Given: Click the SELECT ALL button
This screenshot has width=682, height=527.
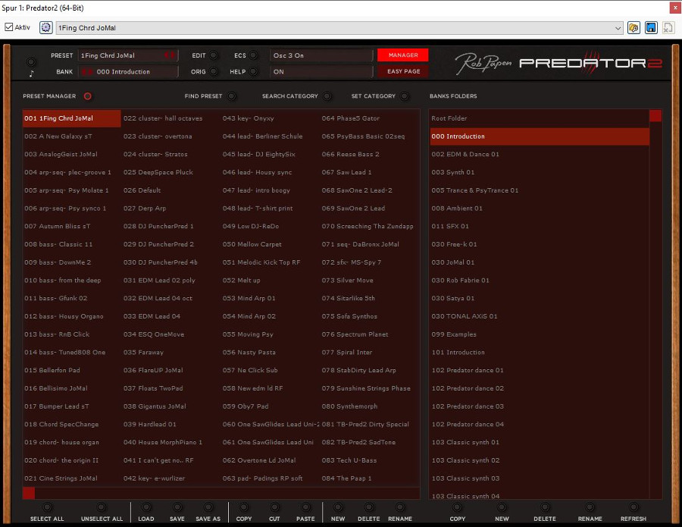Looking at the screenshot, I should click(47, 507).
